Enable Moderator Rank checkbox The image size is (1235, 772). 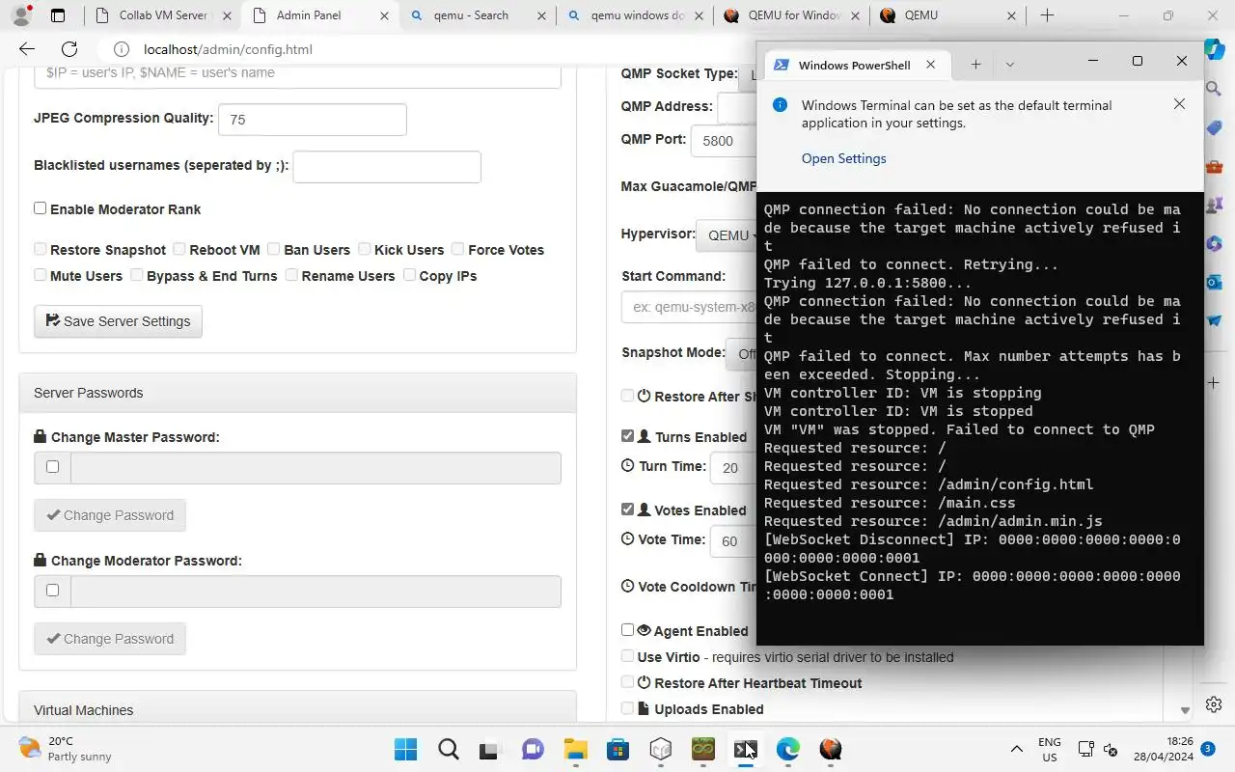[40, 208]
